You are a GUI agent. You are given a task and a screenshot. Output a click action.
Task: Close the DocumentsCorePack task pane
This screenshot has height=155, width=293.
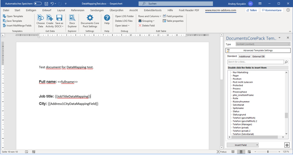[288, 38]
